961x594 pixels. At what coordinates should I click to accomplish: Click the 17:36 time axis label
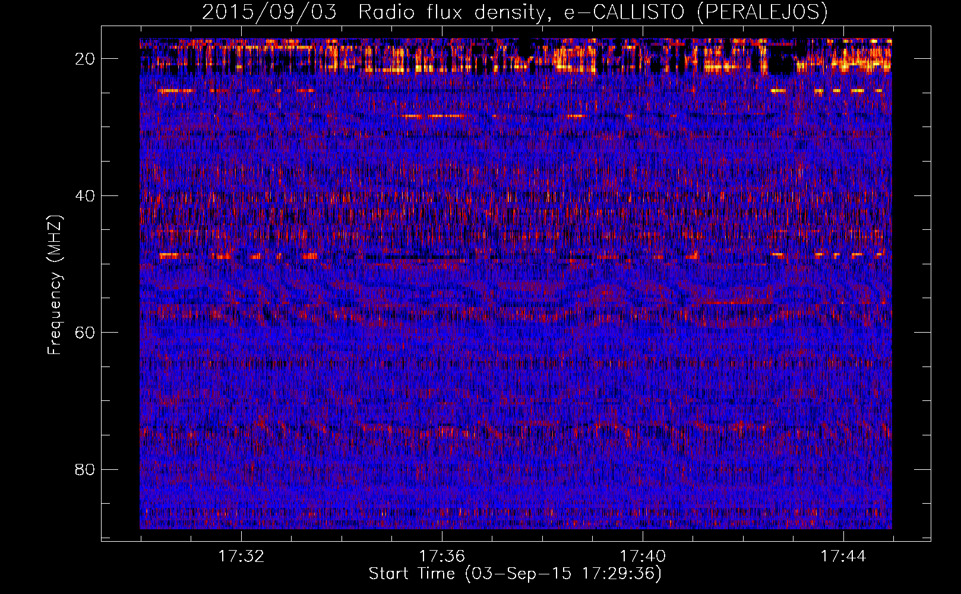coord(442,557)
